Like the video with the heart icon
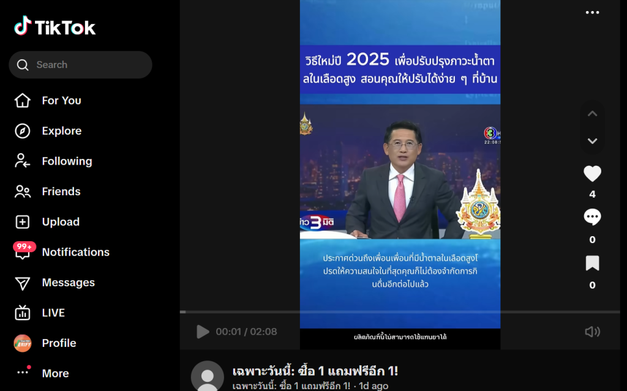 [592, 174]
